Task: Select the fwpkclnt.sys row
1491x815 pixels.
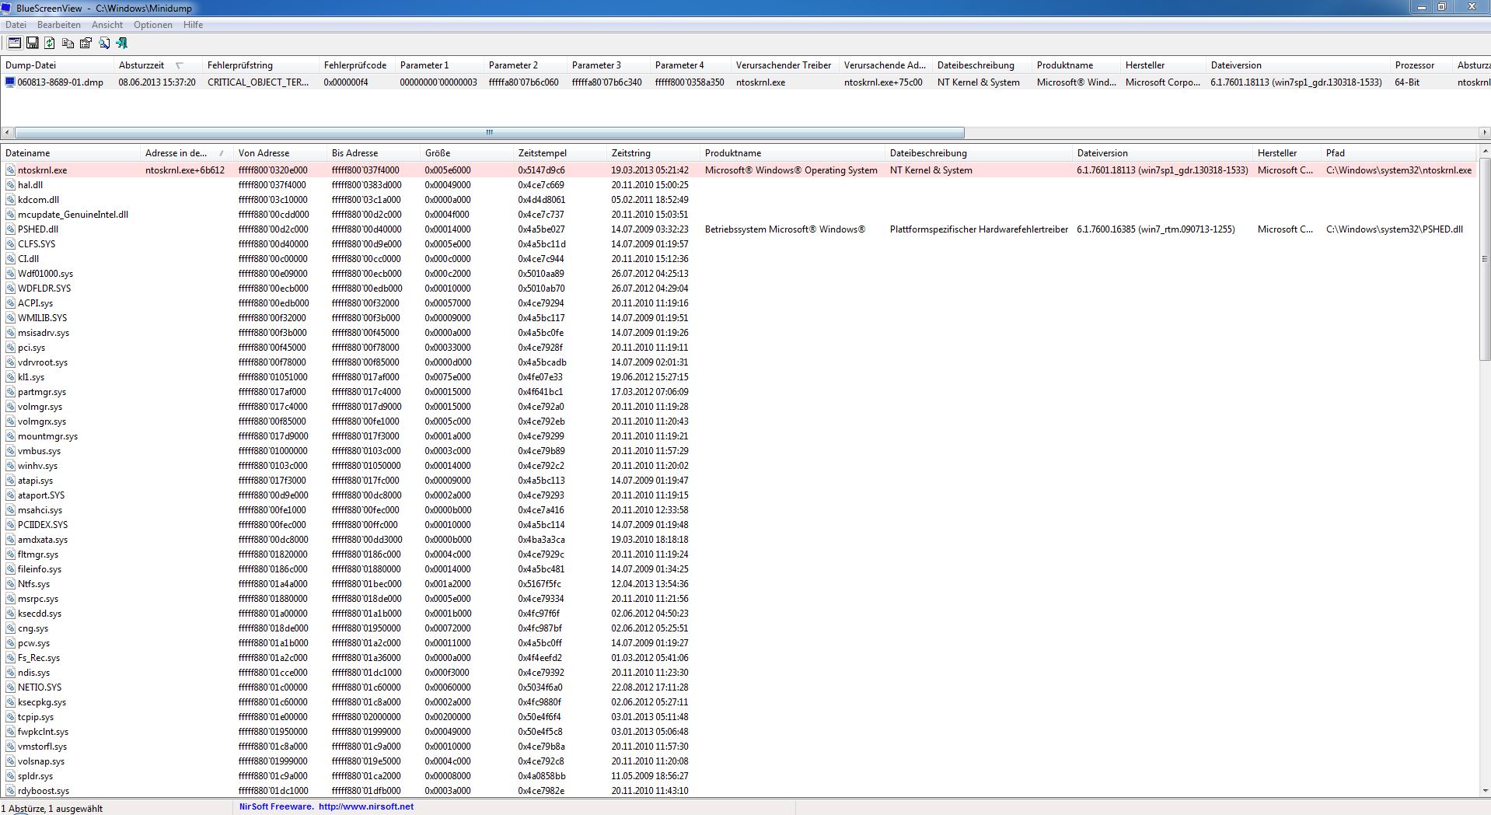Action: click(739, 732)
